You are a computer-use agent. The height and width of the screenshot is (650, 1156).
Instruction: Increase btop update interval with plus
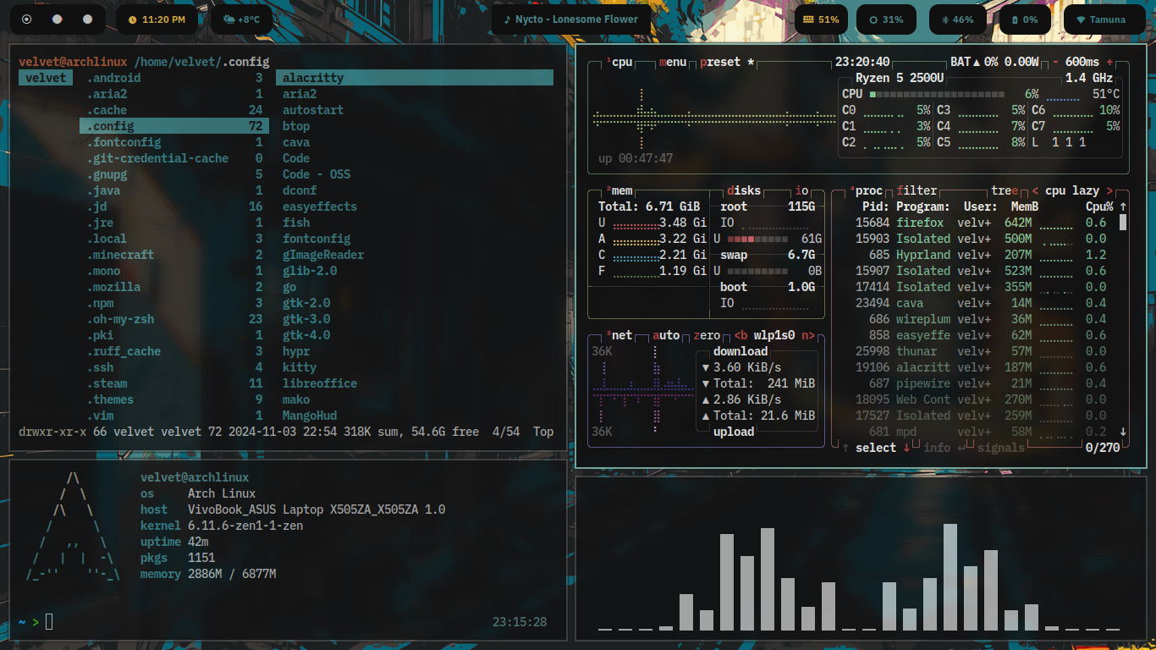[1110, 62]
